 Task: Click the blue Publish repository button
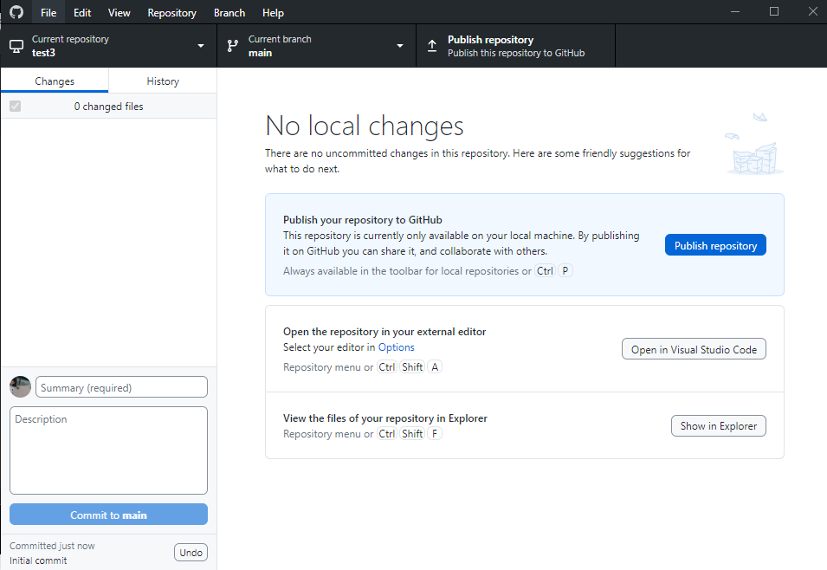click(x=715, y=245)
